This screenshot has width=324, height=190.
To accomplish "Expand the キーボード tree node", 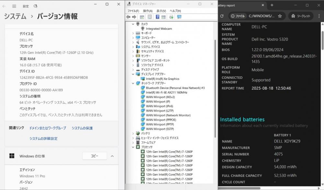I will click(x=133, y=33).
